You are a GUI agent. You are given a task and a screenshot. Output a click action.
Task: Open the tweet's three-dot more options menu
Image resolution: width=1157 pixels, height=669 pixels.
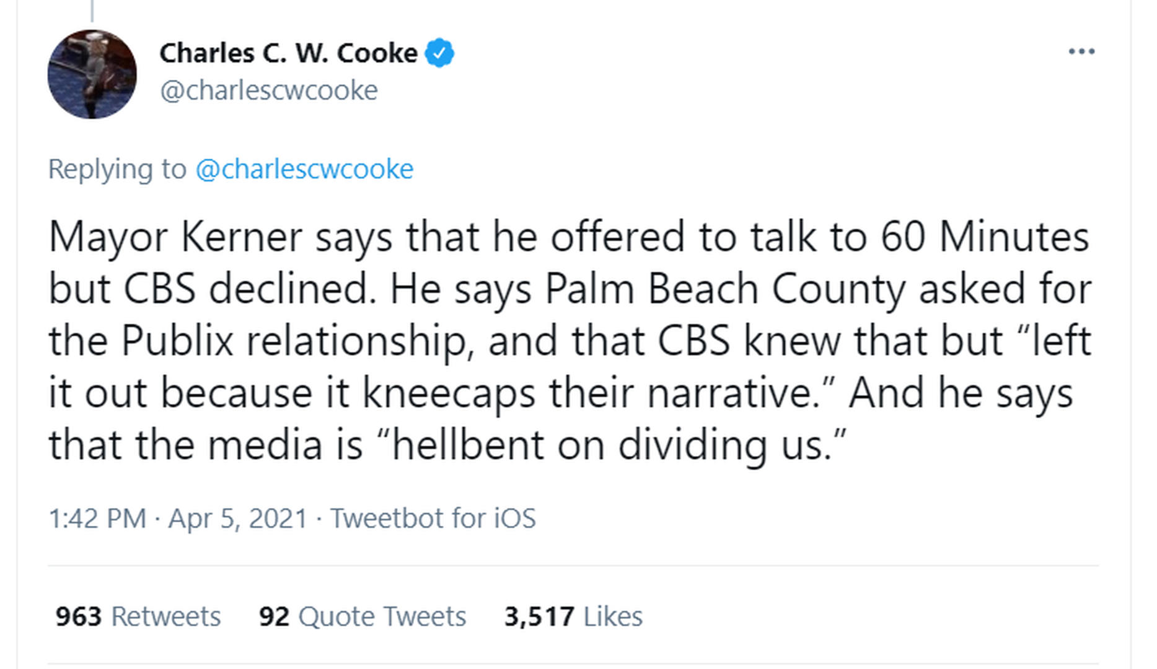(1081, 51)
